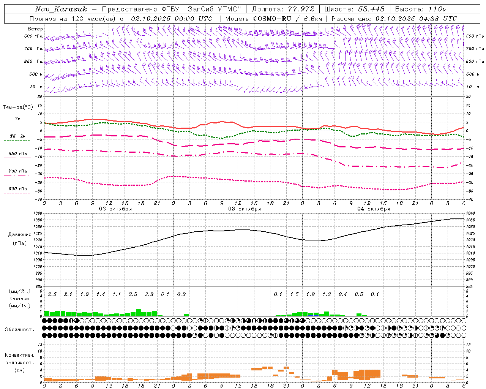Click 'Рассчитано: 02.10.2025 04:38 UTC' text
486x389 pixels.
(x=394, y=19)
